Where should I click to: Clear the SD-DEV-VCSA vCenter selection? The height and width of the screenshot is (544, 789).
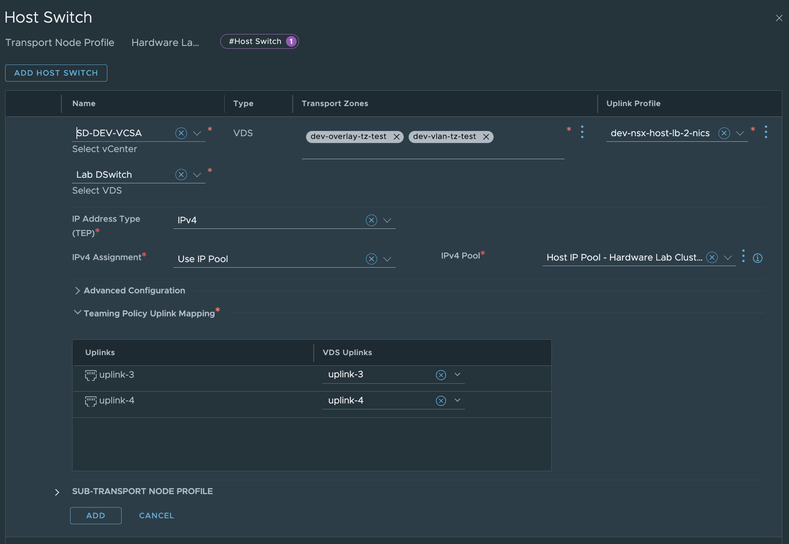(181, 133)
